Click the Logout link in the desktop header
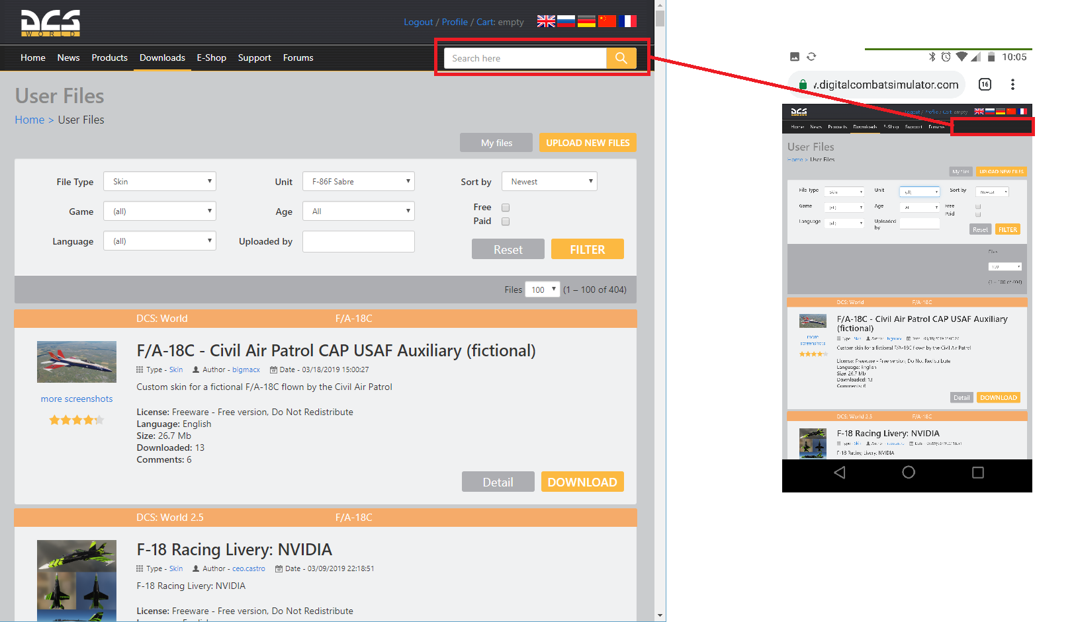 click(418, 22)
